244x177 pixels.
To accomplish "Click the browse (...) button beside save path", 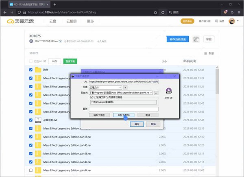I will (156, 93).
